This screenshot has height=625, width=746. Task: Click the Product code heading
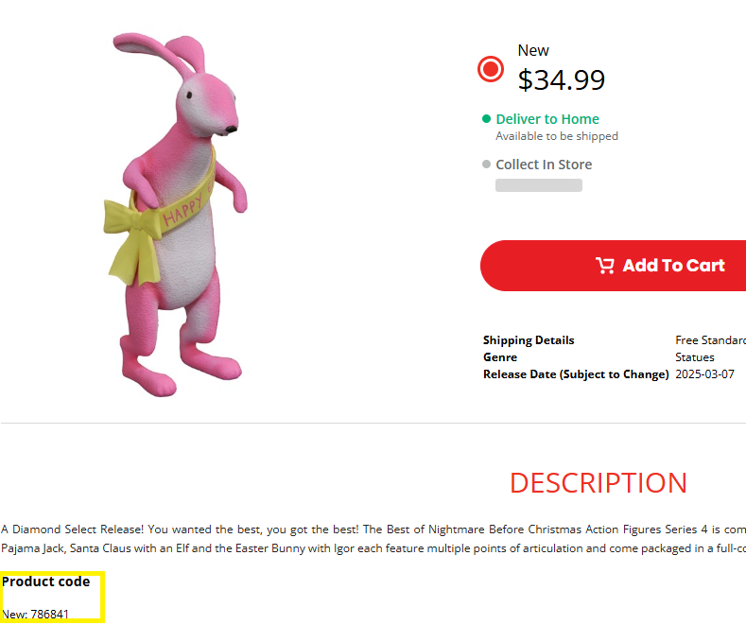pyautogui.click(x=46, y=582)
